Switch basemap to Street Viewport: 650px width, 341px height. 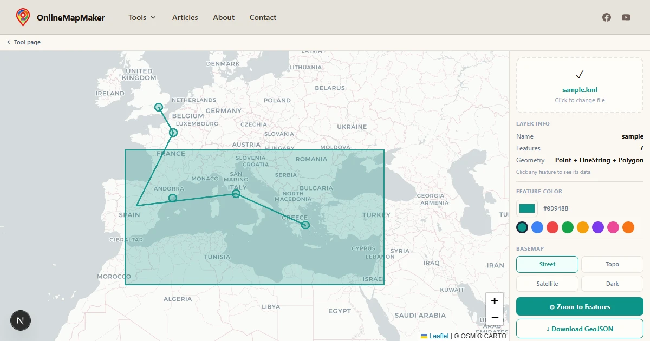point(547,264)
